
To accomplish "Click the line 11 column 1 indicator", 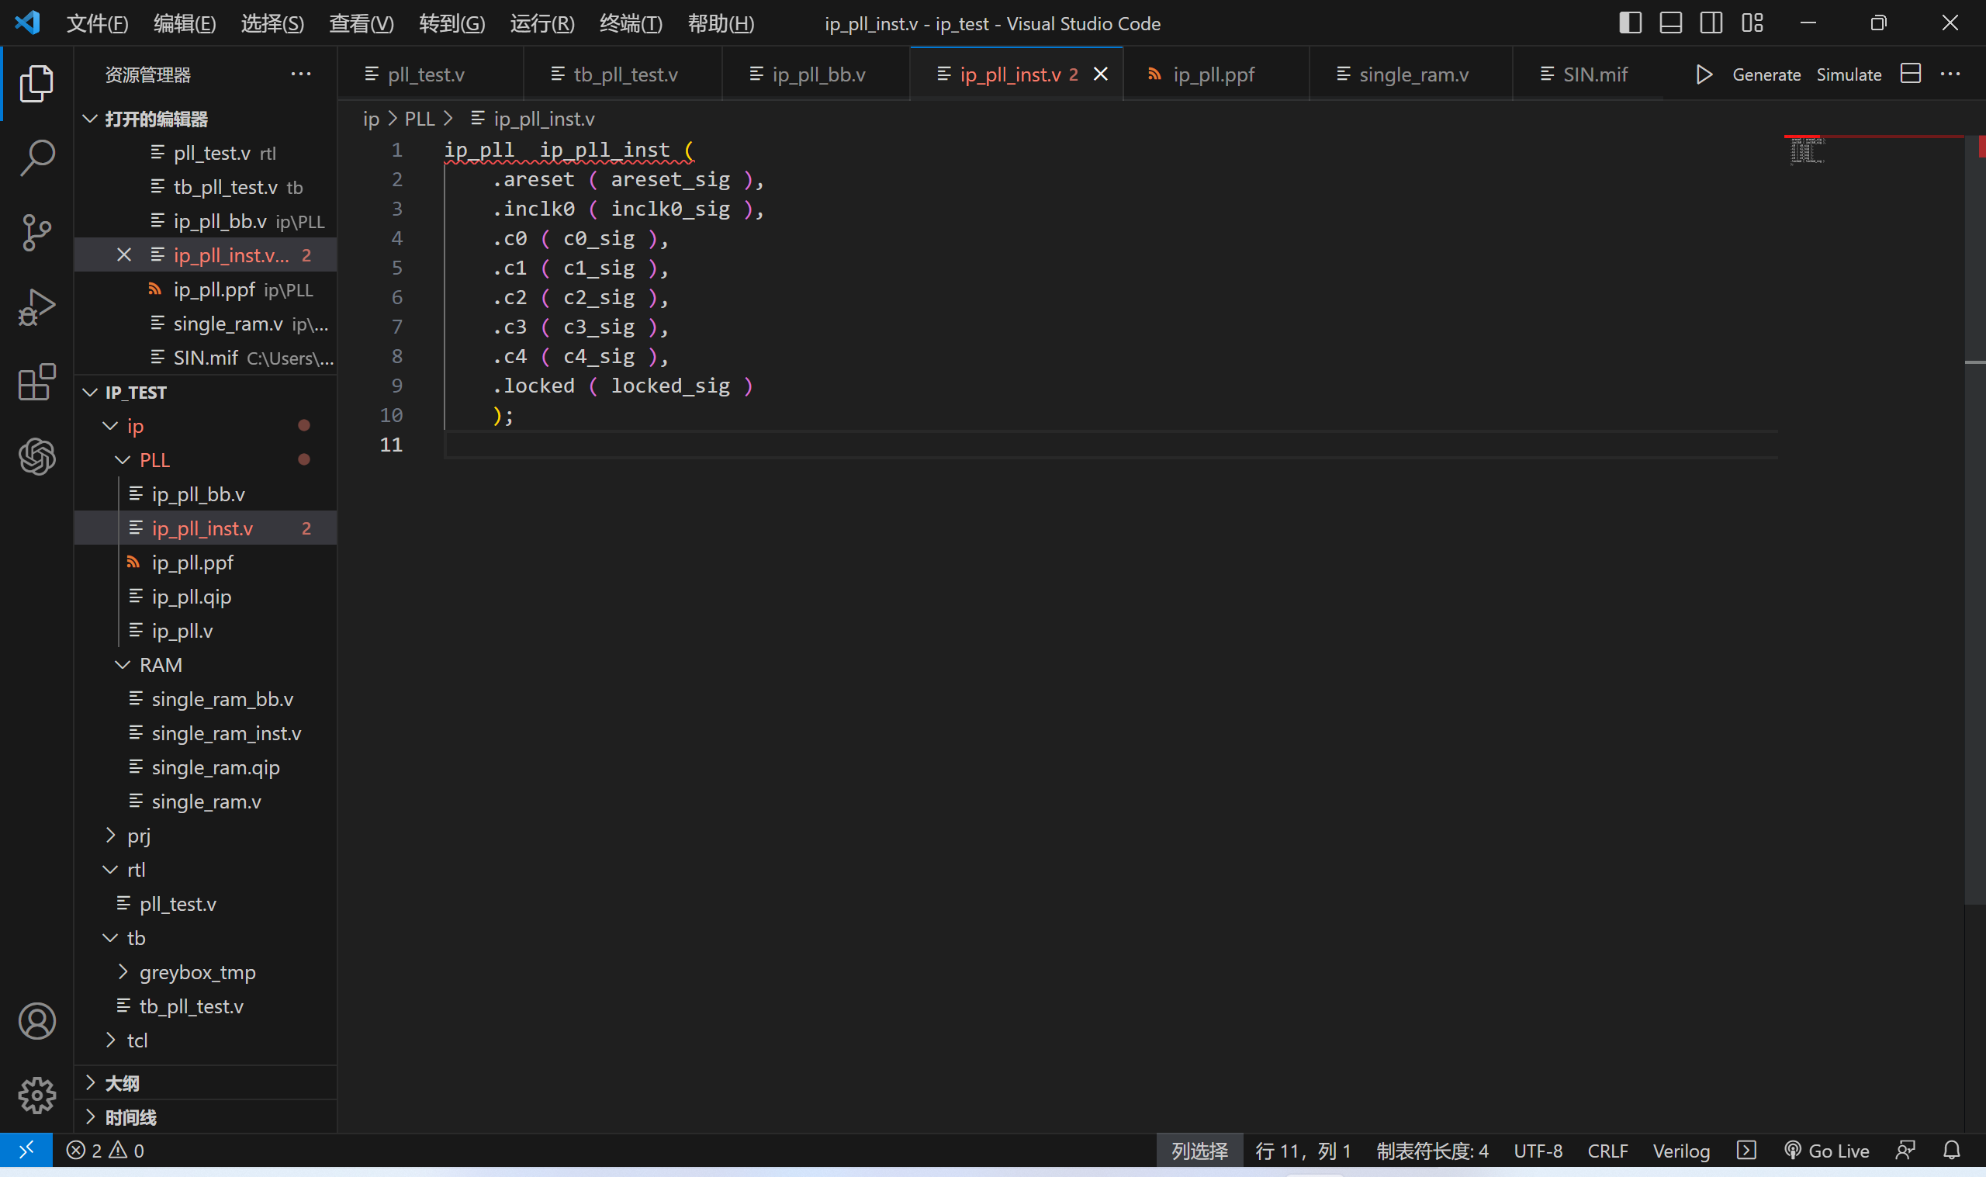I will click(x=1303, y=1150).
